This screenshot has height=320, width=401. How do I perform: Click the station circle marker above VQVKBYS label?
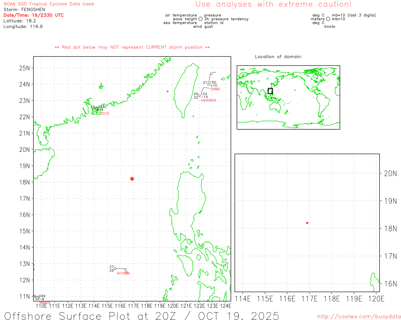pos(199,96)
